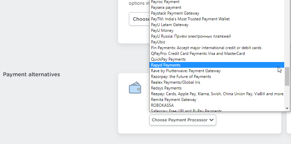Select PayTM India's Most Trusted Payment Wallet
Image resolution: width=291 pixels, height=144 pixels.
(x=190, y=19)
